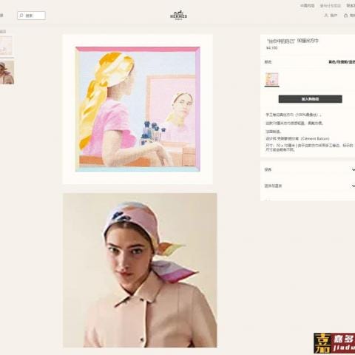Focus the search input field

31,16
